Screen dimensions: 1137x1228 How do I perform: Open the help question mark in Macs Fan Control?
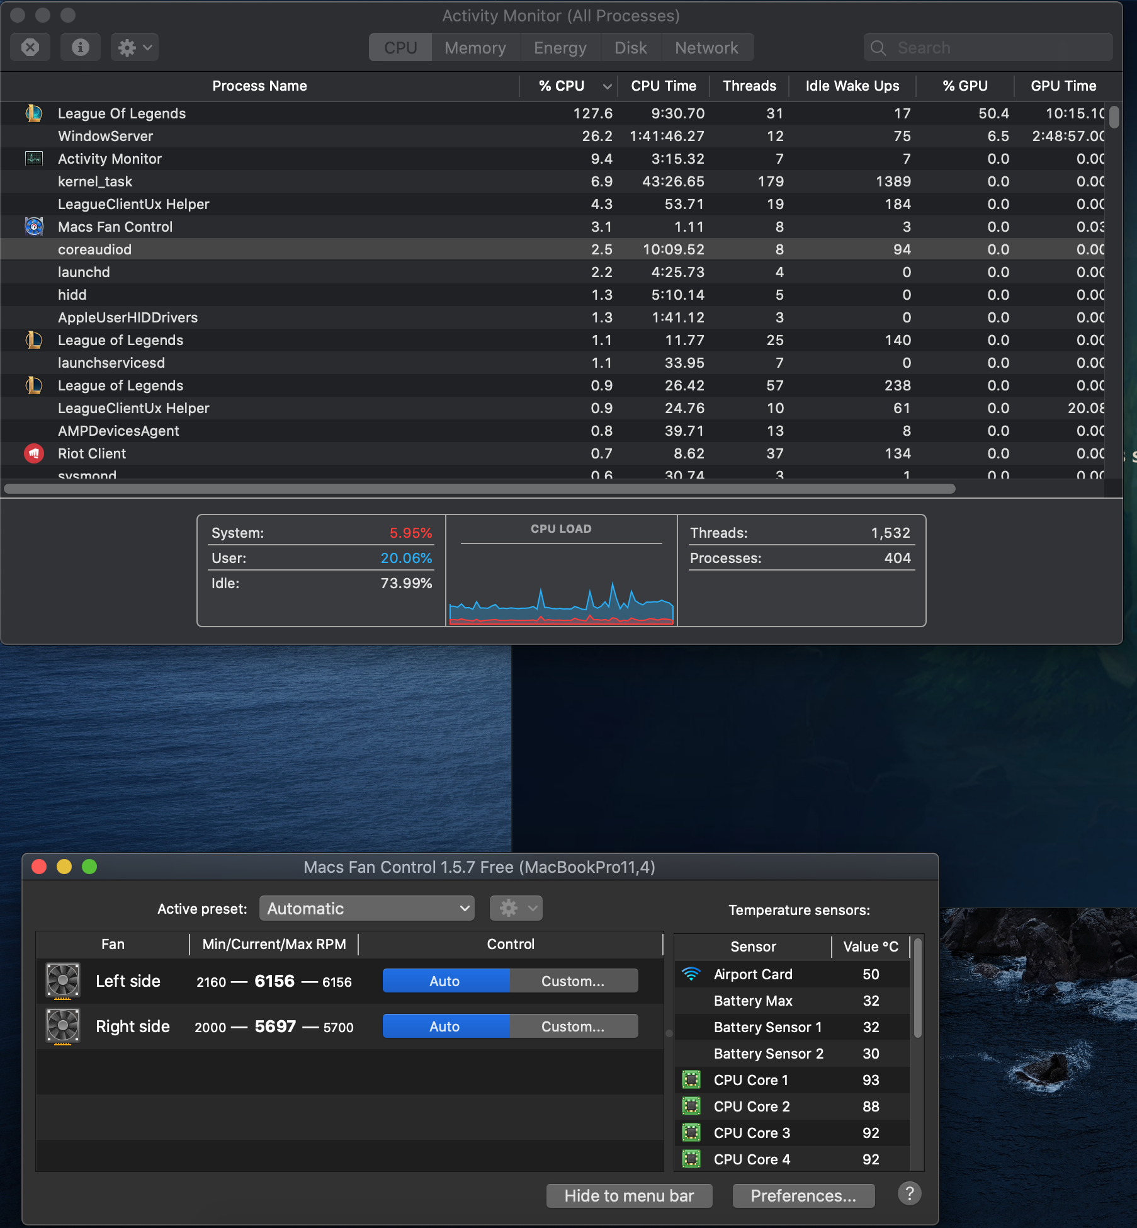(x=909, y=1194)
